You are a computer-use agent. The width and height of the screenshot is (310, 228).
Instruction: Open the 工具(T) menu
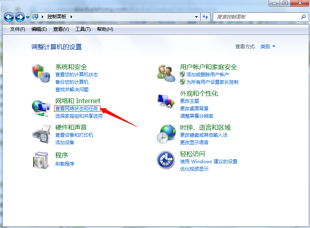tap(83, 29)
